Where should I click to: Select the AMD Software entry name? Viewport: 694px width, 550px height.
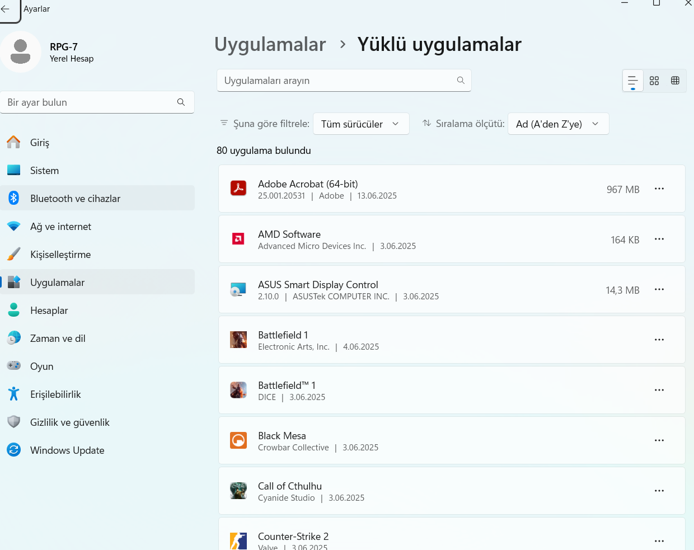(x=289, y=234)
